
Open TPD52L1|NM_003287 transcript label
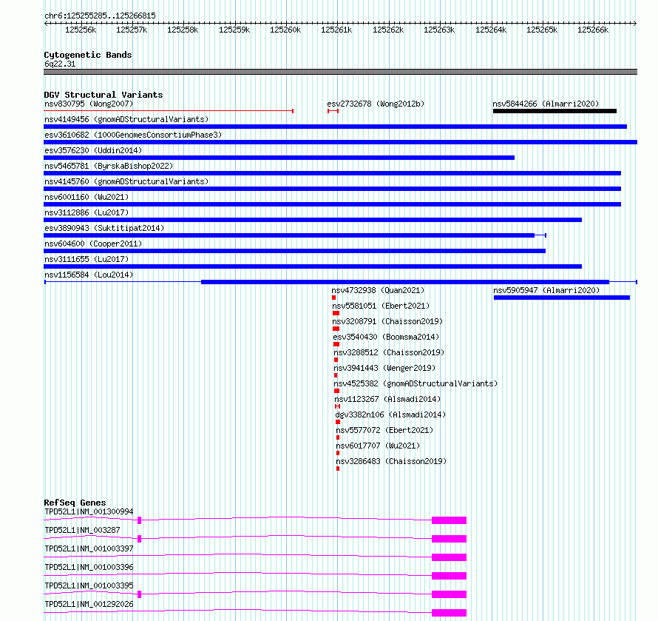coord(82,530)
